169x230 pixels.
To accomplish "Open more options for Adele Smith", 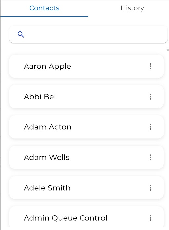I will tap(150, 188).
